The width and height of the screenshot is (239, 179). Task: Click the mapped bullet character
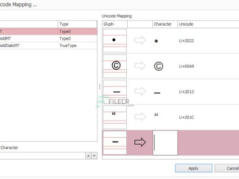point(156,41)
